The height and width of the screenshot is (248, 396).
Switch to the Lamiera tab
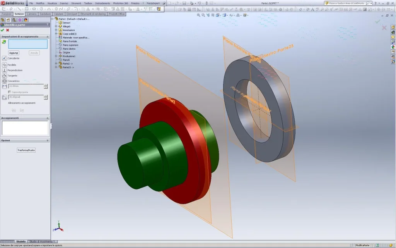point(32,14)
